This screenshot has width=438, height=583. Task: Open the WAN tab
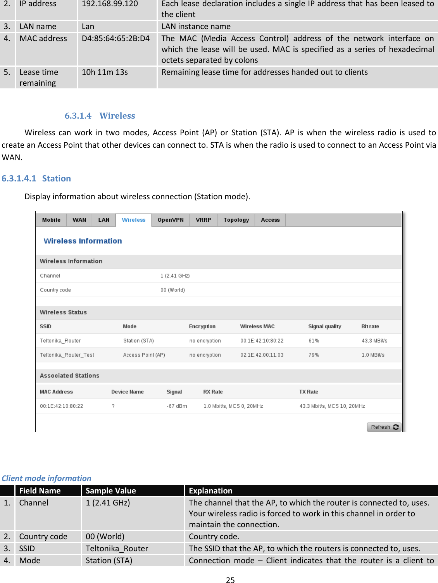pos(79,220)
